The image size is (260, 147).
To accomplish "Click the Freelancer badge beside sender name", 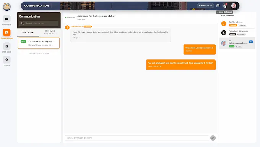I will coord(88,26).
